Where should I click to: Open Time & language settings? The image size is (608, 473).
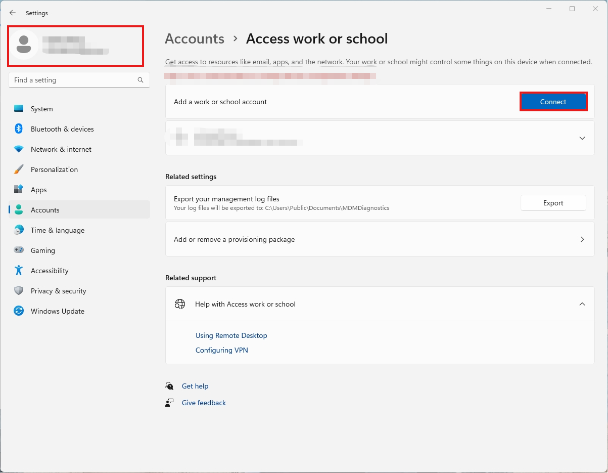(79, 230)
